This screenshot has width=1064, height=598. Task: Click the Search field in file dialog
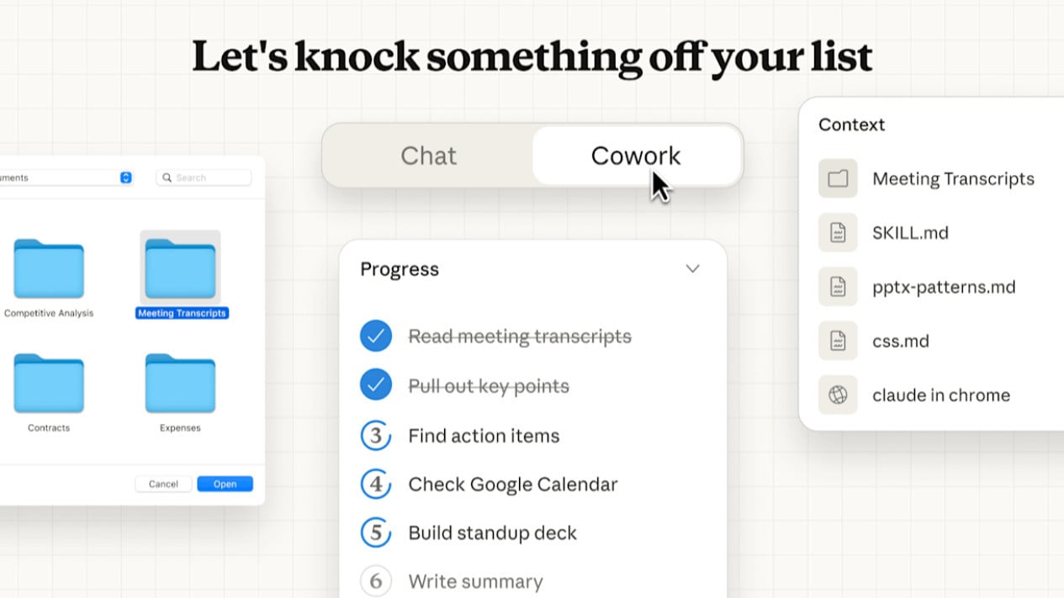pos(204,177)
